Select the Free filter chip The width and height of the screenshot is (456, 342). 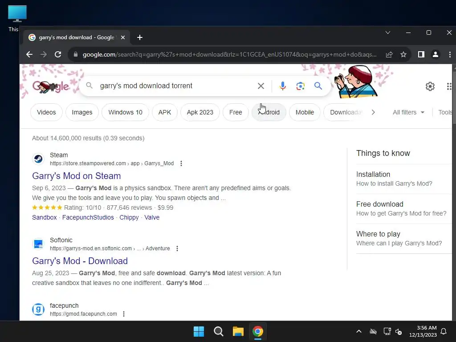point(236,112)
